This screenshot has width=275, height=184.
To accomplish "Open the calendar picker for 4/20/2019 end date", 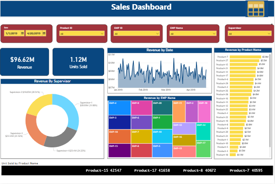I will pyautogui.click(x=44, y=33).
